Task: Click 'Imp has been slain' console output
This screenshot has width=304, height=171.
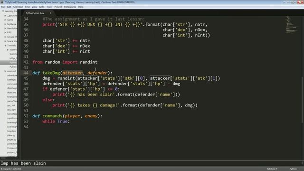Action: 23,163
